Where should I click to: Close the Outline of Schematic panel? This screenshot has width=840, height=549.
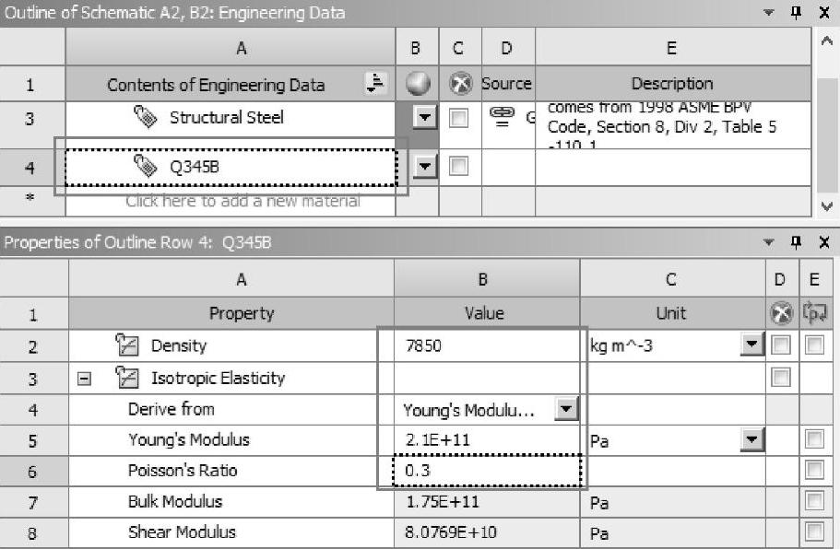(x=824, y=12)
